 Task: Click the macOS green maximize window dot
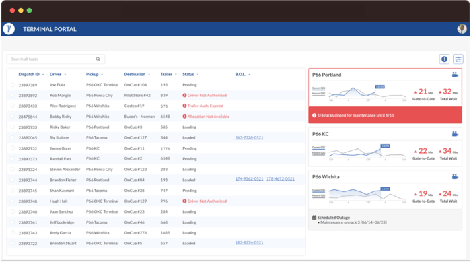tap(29, 11)
